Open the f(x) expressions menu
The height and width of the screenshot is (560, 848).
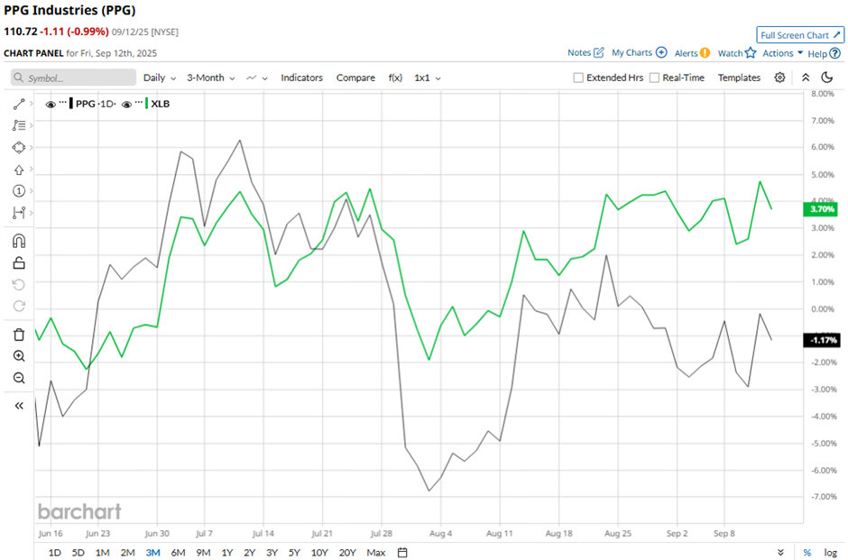pos(395,78)
